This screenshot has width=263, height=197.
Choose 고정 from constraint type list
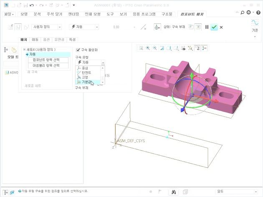click(x=88, y=77)
